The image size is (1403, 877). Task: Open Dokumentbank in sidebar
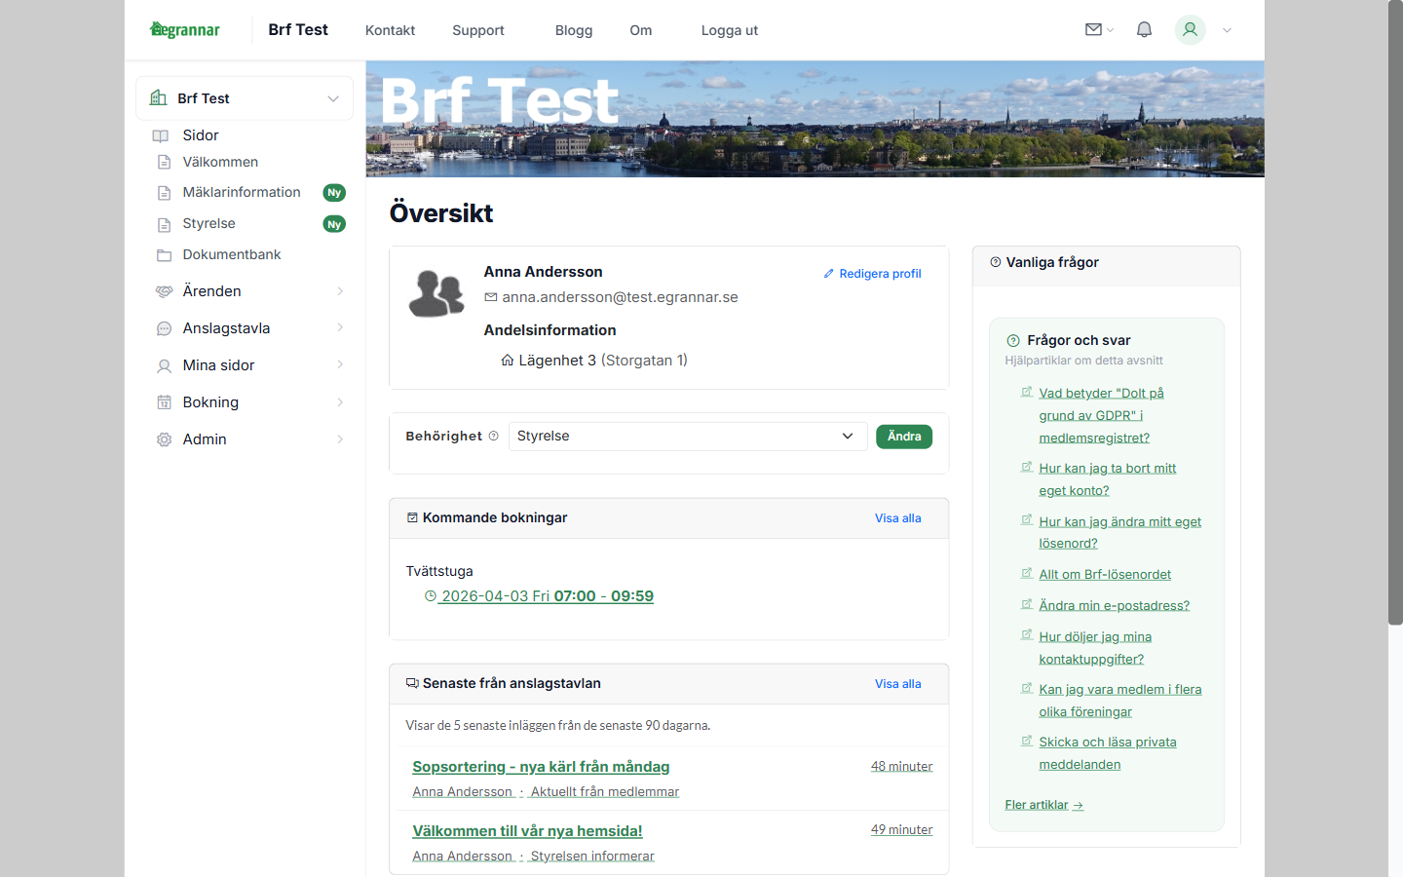tap(232, 254)
